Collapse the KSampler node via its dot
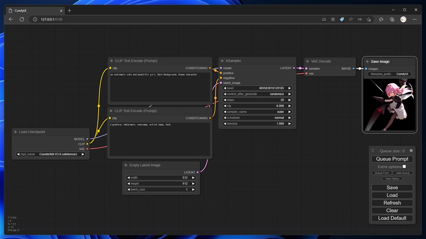The height and width of the screenshot is (239, 426). (222, 61)
